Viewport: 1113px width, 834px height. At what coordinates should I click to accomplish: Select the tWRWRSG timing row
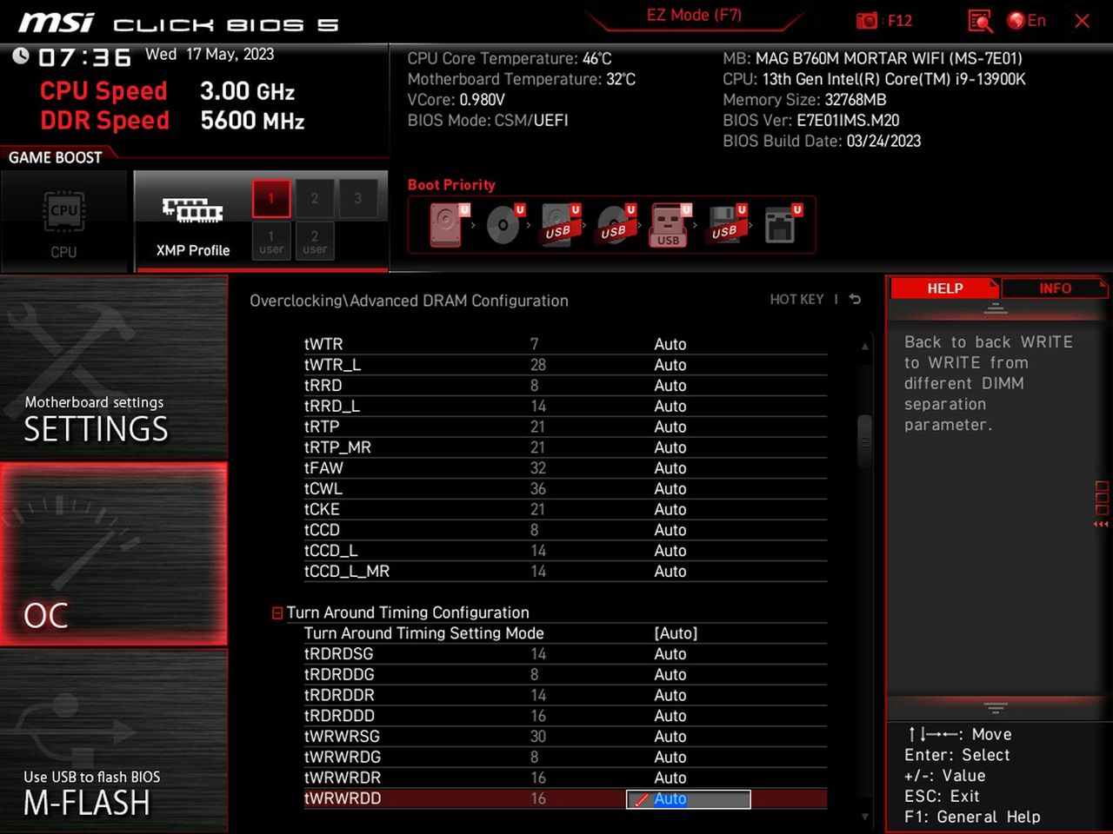pos(565,737)
